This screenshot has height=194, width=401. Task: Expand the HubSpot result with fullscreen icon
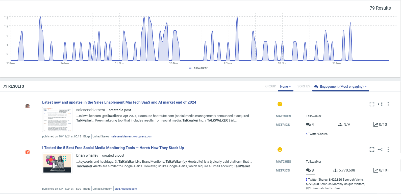pos(372,150)
